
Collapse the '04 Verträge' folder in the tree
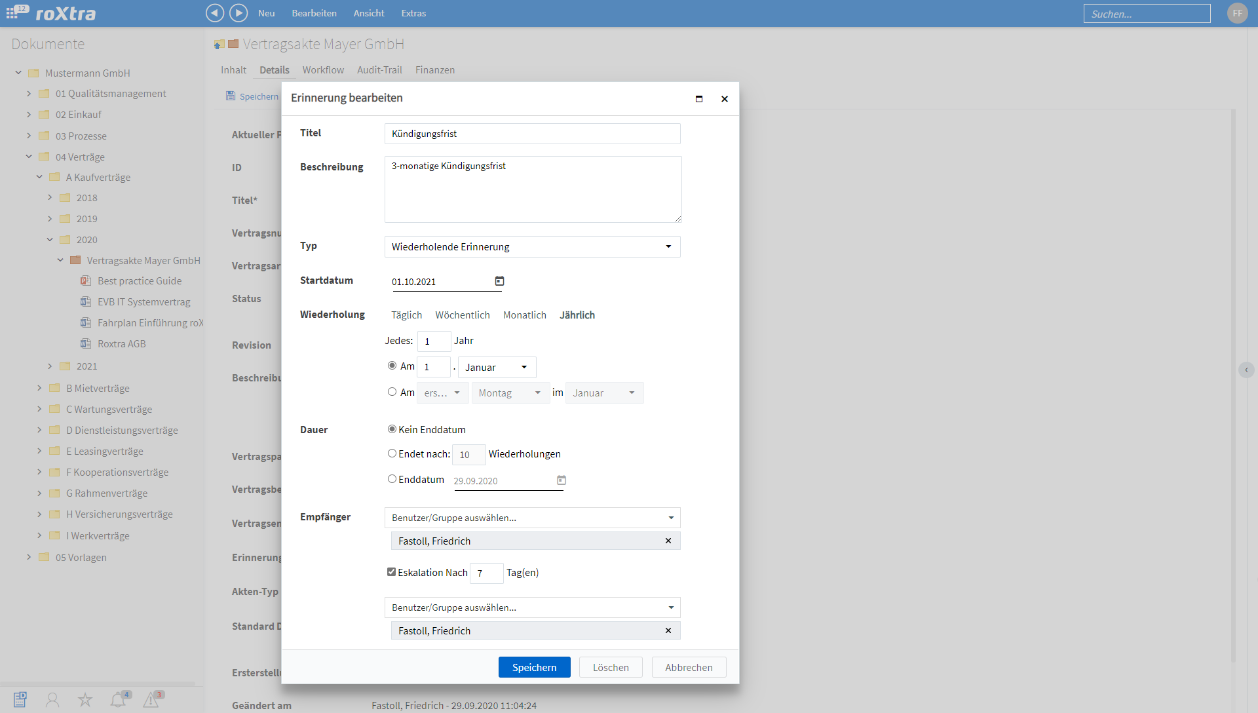(28, 157)
